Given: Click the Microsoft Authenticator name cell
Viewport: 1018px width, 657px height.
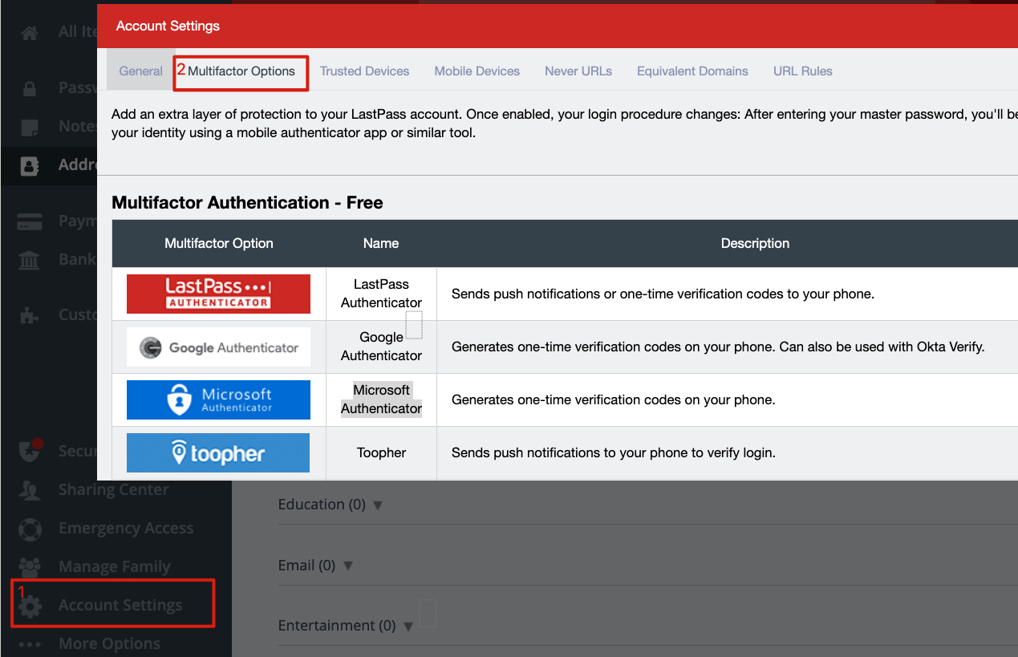Looking at the screenshot, I should (x=381, y=399).
